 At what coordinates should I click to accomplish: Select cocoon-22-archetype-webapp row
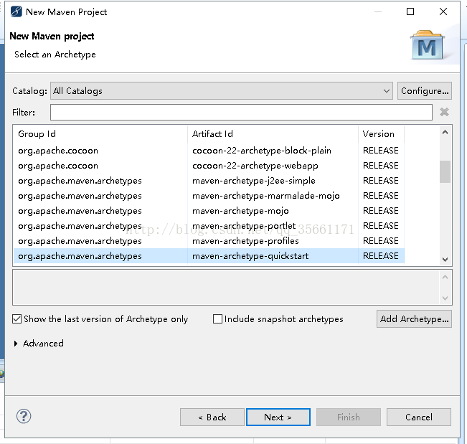209,166
